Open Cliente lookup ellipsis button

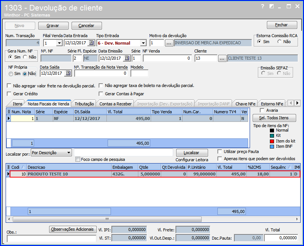[x=222, y=58]
